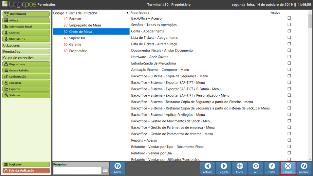Image resolution: width=313 pixels, height=176 pixels.
Task: Click the Pesquisar search field
Action: (77, 170)
